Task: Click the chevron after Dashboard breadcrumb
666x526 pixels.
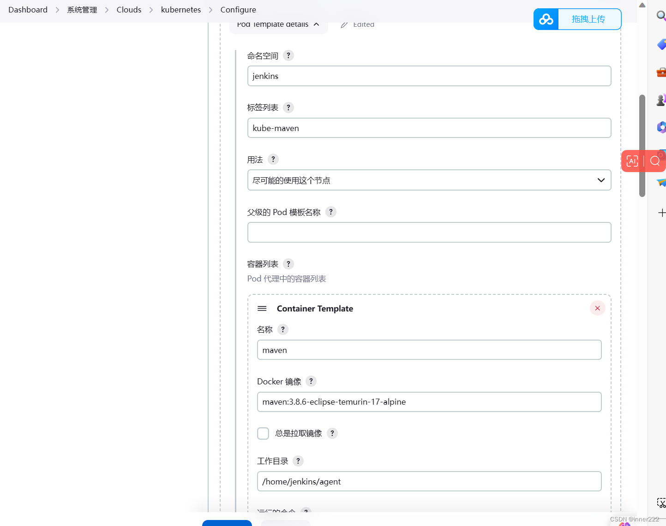Action: pyautogui.click(x=57, y=10)
